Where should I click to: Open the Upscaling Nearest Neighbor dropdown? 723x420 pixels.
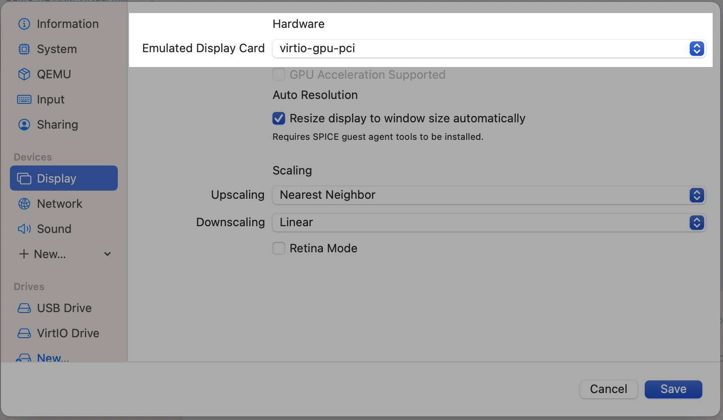489,195
